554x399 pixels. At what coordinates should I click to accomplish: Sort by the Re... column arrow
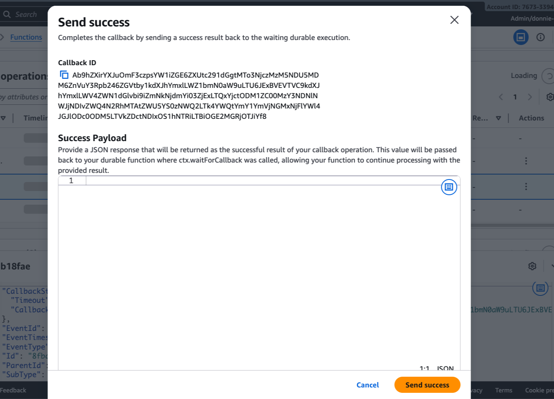[x=498, y=118]
